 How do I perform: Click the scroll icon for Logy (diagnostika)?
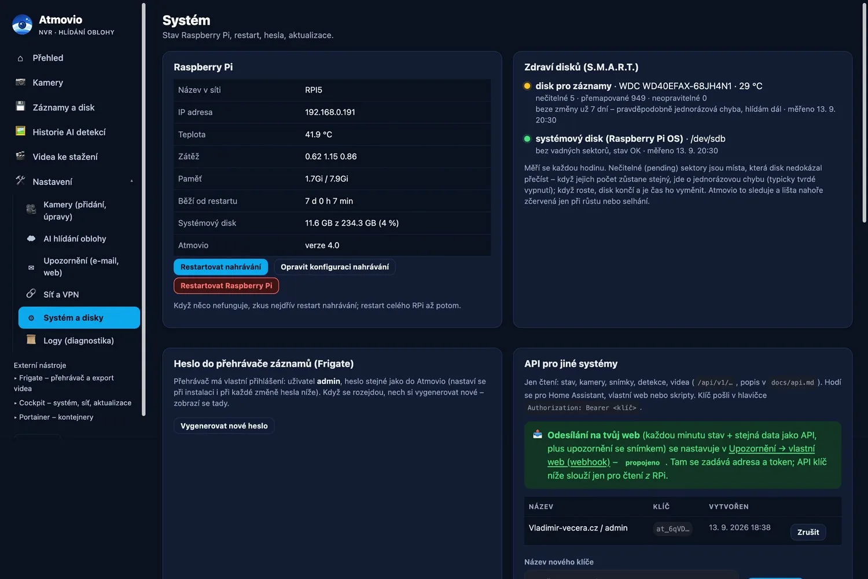[31, 340]
